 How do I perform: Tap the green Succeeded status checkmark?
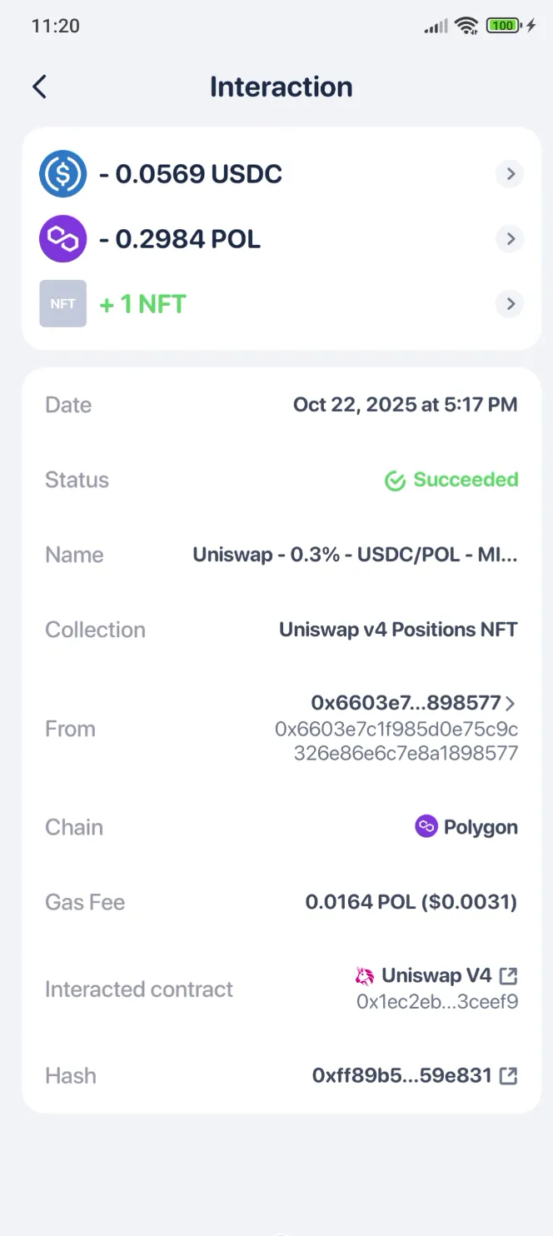tap(395, 481)
